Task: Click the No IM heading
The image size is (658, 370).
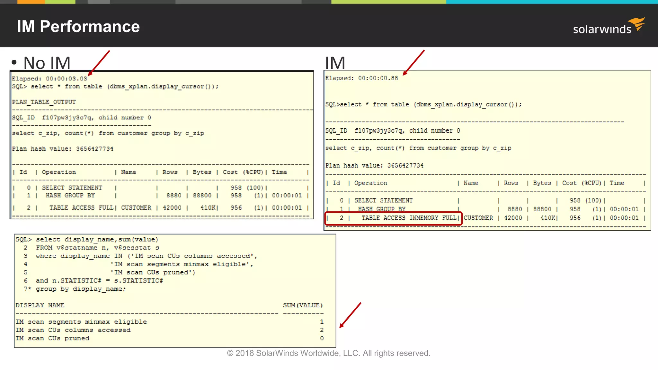Action: pos(47,63)
